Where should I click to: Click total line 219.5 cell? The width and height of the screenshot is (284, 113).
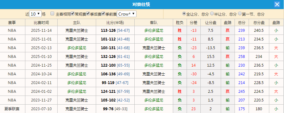pyautogui.click(x=259, y=74)
